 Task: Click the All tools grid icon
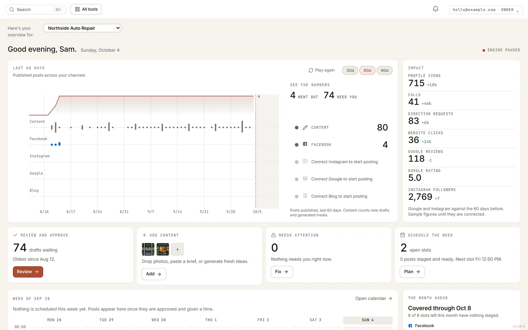point(77,9)
